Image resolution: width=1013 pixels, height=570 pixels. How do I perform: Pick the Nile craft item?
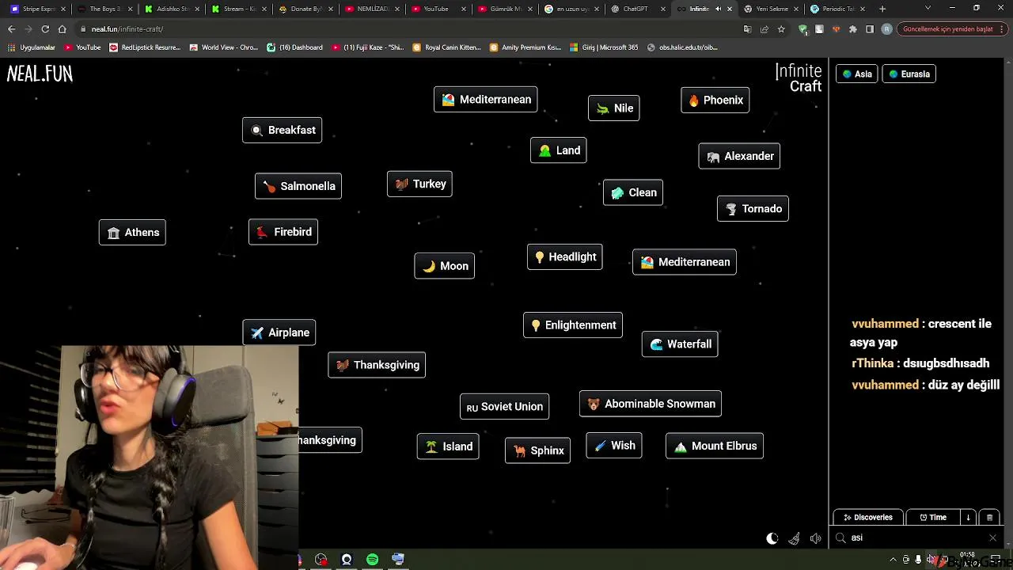[x=614, y=108]
